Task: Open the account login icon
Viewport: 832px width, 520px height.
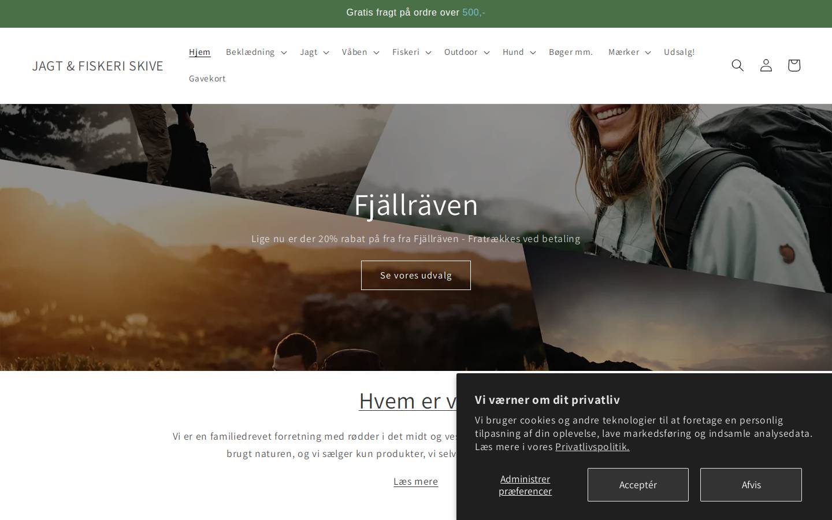Action: pos(766,65)
